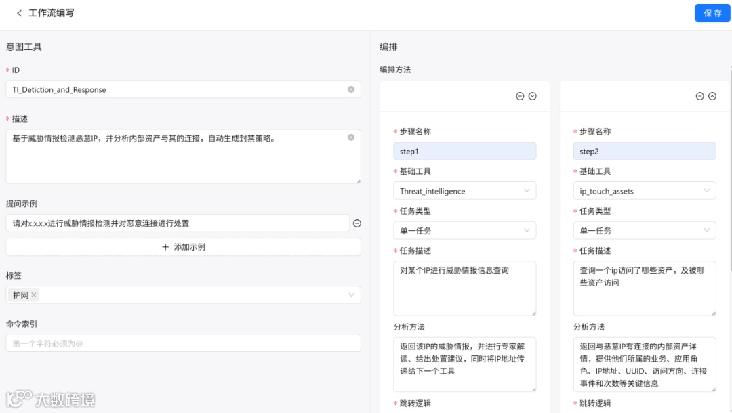Open the 标签 dropdown below the 护网 tag
Screen dimensions: 732x413
click(x=352, y=295)
